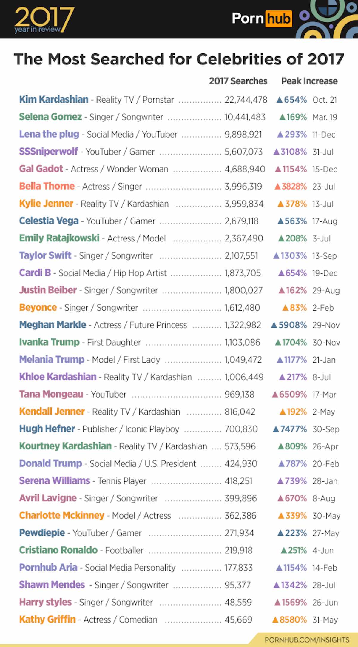358x647 pixels.
Task: Click the Meghan Markle name
Action: (53, 325)
